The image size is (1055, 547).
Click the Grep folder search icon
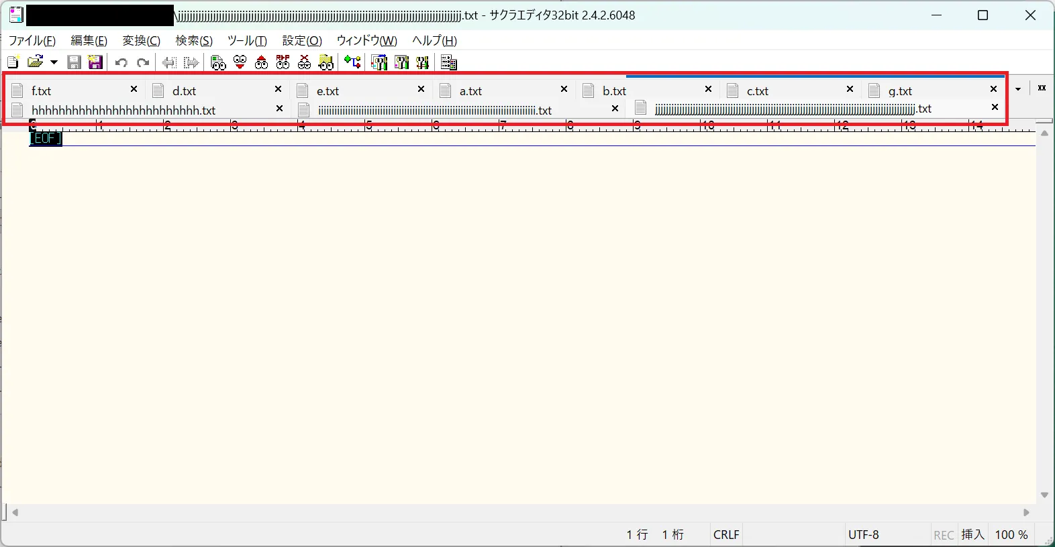pos(326,62)
